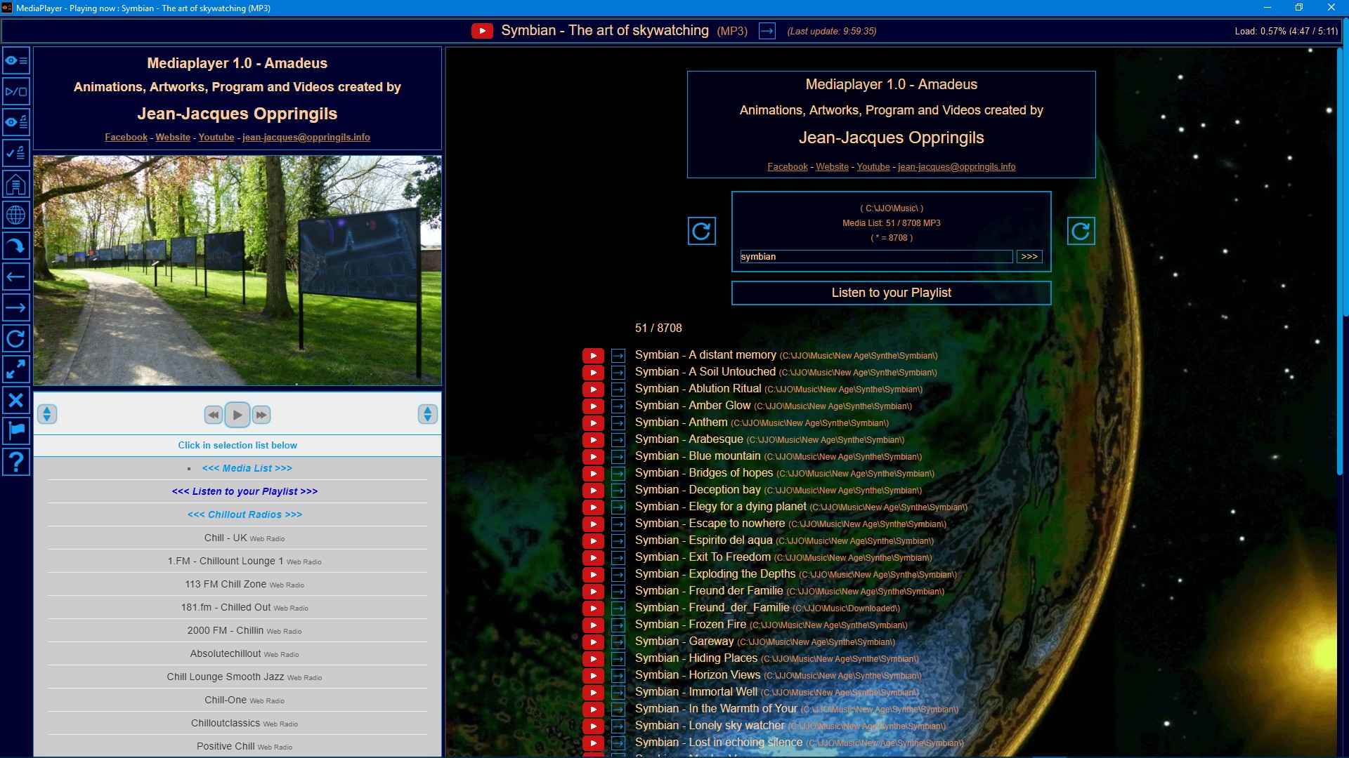This screenshot has width=1349, height=758.
Task: Click the up/down stepper left of playback controls
Action: point(47,414)
